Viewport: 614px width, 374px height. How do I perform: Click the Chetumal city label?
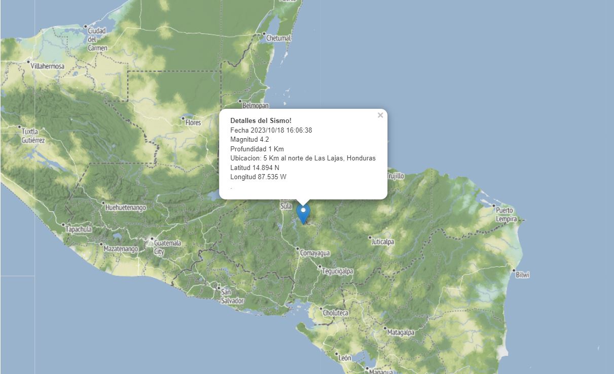(278, 38)
